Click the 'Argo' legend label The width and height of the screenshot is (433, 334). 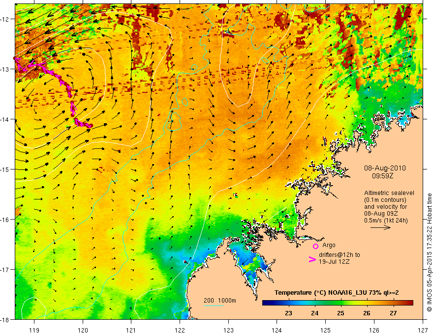(329, 245)
